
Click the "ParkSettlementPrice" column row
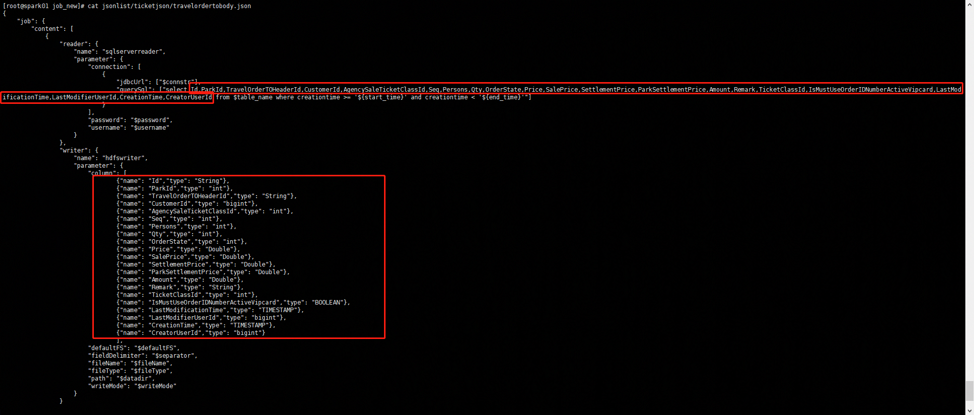[x=203, y=272]
